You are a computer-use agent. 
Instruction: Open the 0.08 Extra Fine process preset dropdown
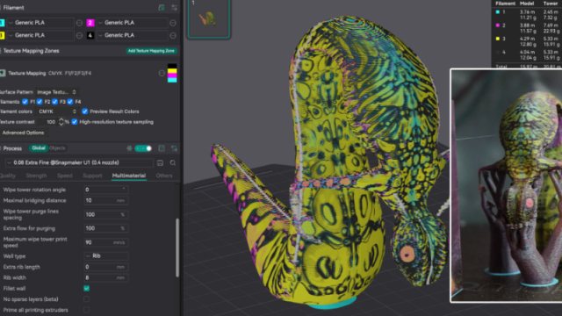click(79, 162)
